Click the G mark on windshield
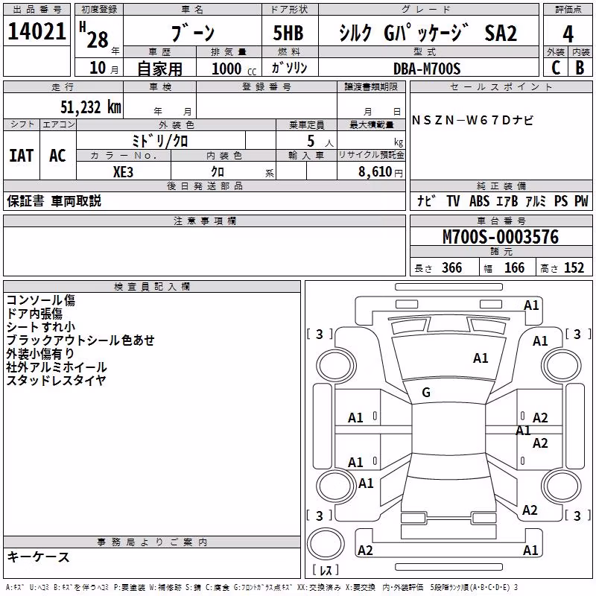596x596 pixels. [426, 393]
